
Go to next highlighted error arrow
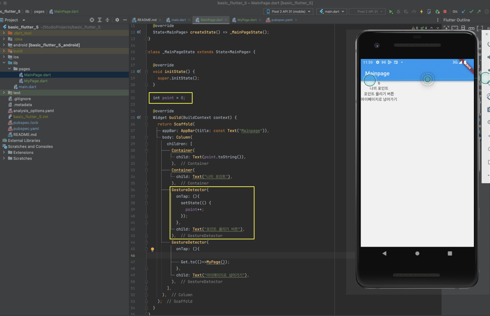438,28
